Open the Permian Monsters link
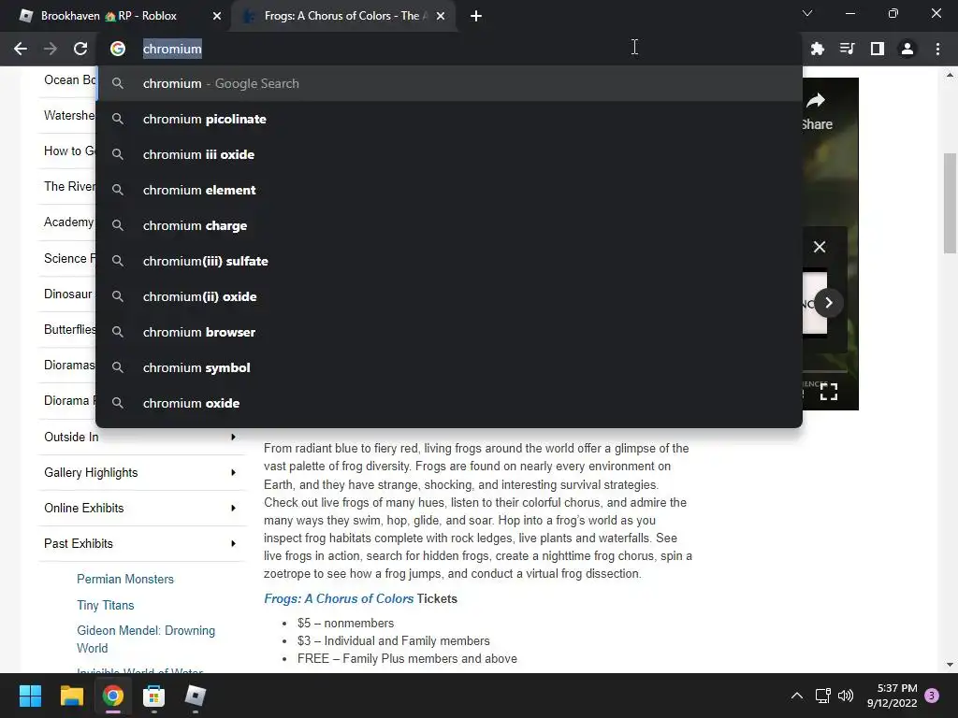The image size is (958, 718). coord(125,579)
